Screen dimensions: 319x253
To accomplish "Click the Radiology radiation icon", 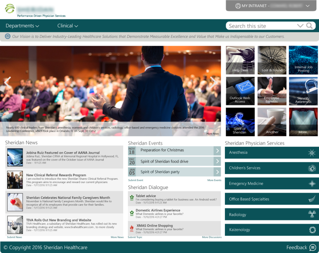I will point(312,214).
